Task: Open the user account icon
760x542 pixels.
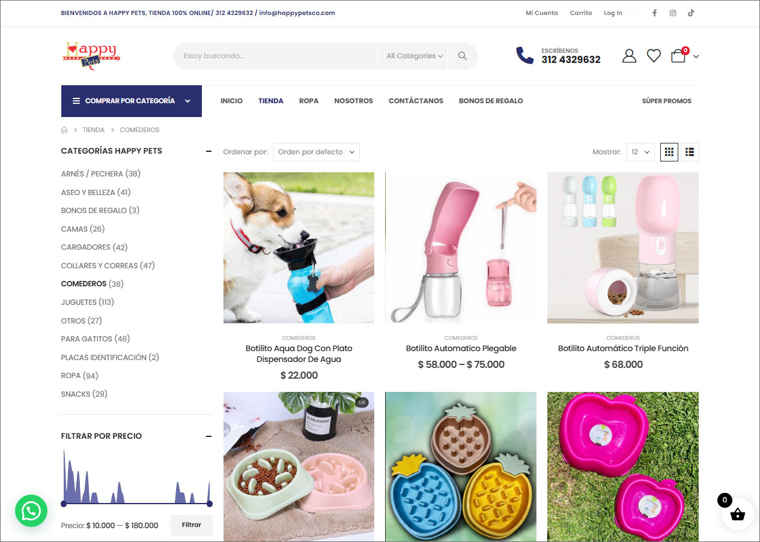Action: [x=629, y=56]
